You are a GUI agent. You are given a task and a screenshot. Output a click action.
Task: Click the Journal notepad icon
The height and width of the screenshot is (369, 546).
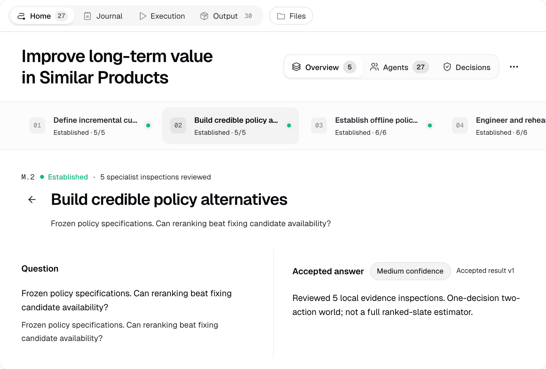[87, 16]
